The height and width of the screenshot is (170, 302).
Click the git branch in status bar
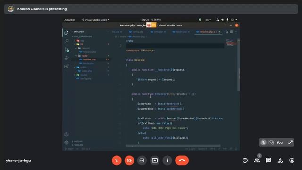click(x=69, y=149)
